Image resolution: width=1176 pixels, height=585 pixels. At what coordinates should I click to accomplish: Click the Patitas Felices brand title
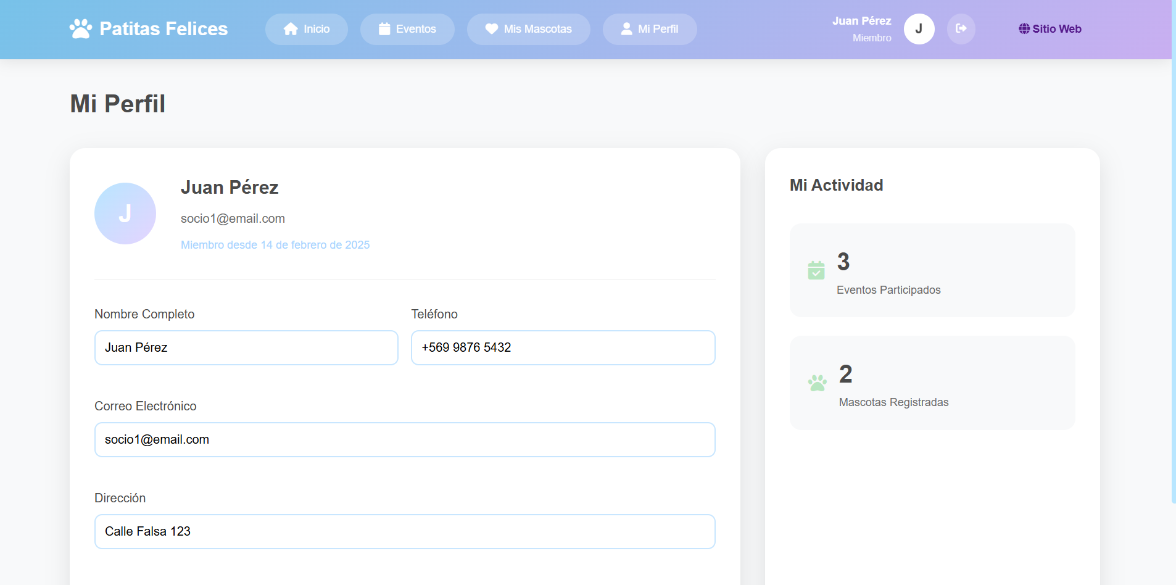tap(164, 29)
